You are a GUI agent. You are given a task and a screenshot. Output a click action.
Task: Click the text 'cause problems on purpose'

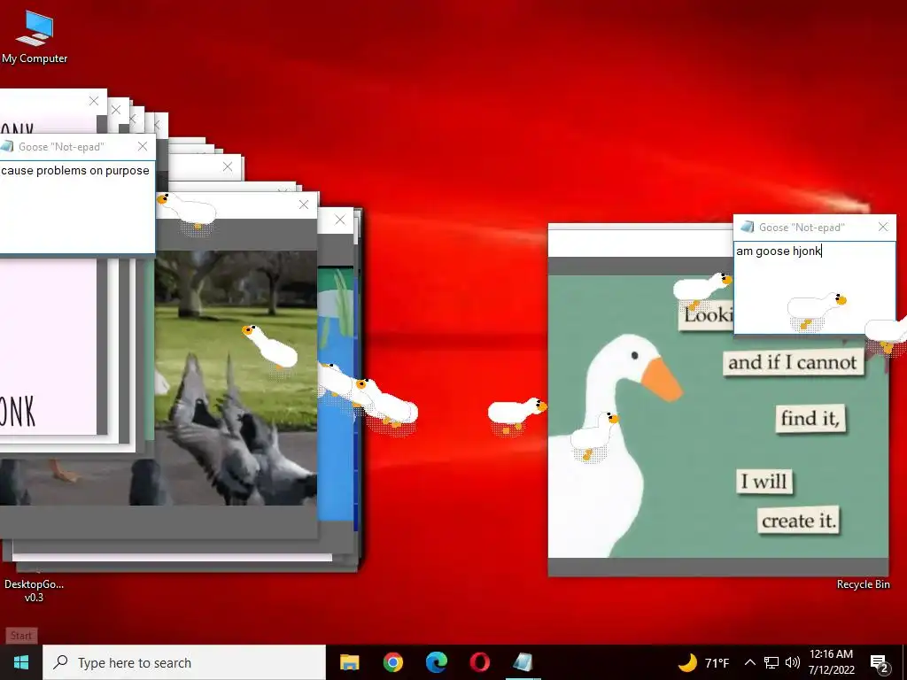[x=75, y=171]
